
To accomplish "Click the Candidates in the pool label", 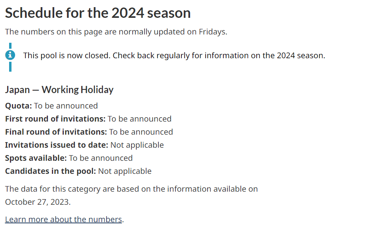I will [x=51, y=171].
